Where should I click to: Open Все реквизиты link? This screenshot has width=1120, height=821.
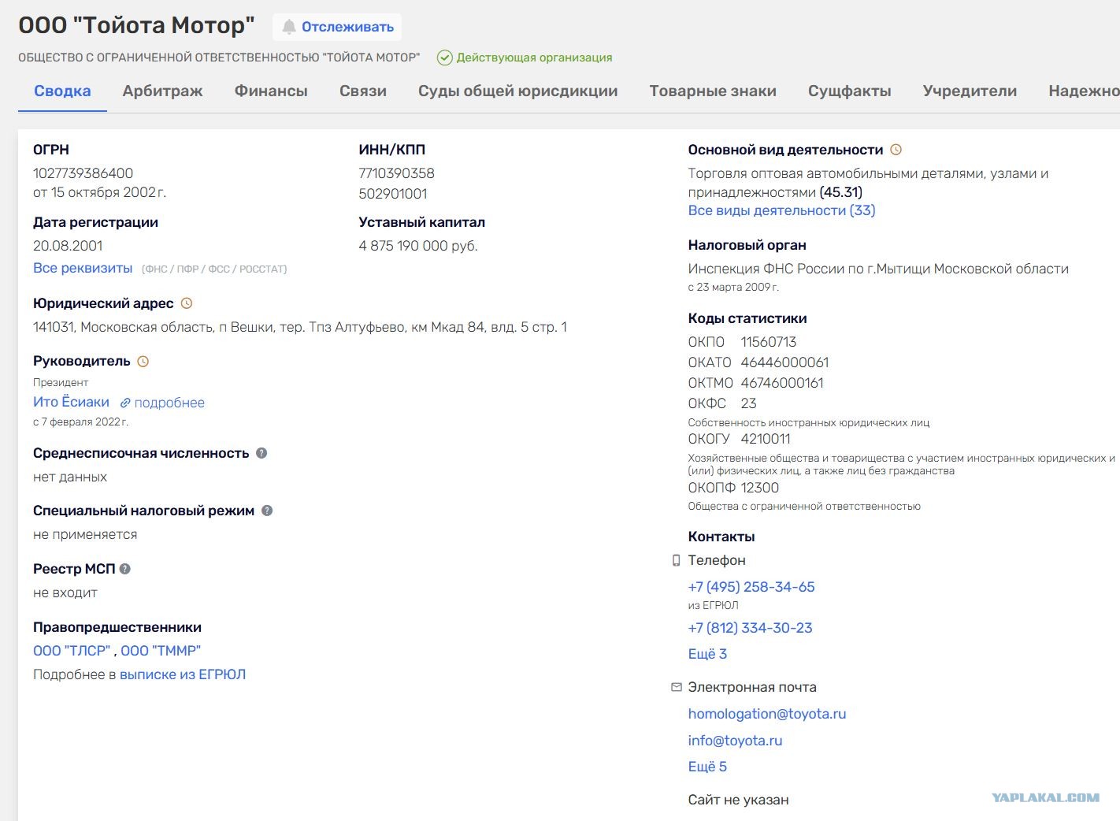83,268
